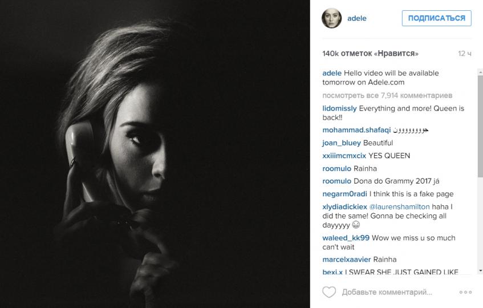483x308 pixels.
Task: Open mohammad.shafaqi commenter profile
Action: [356, 130]
